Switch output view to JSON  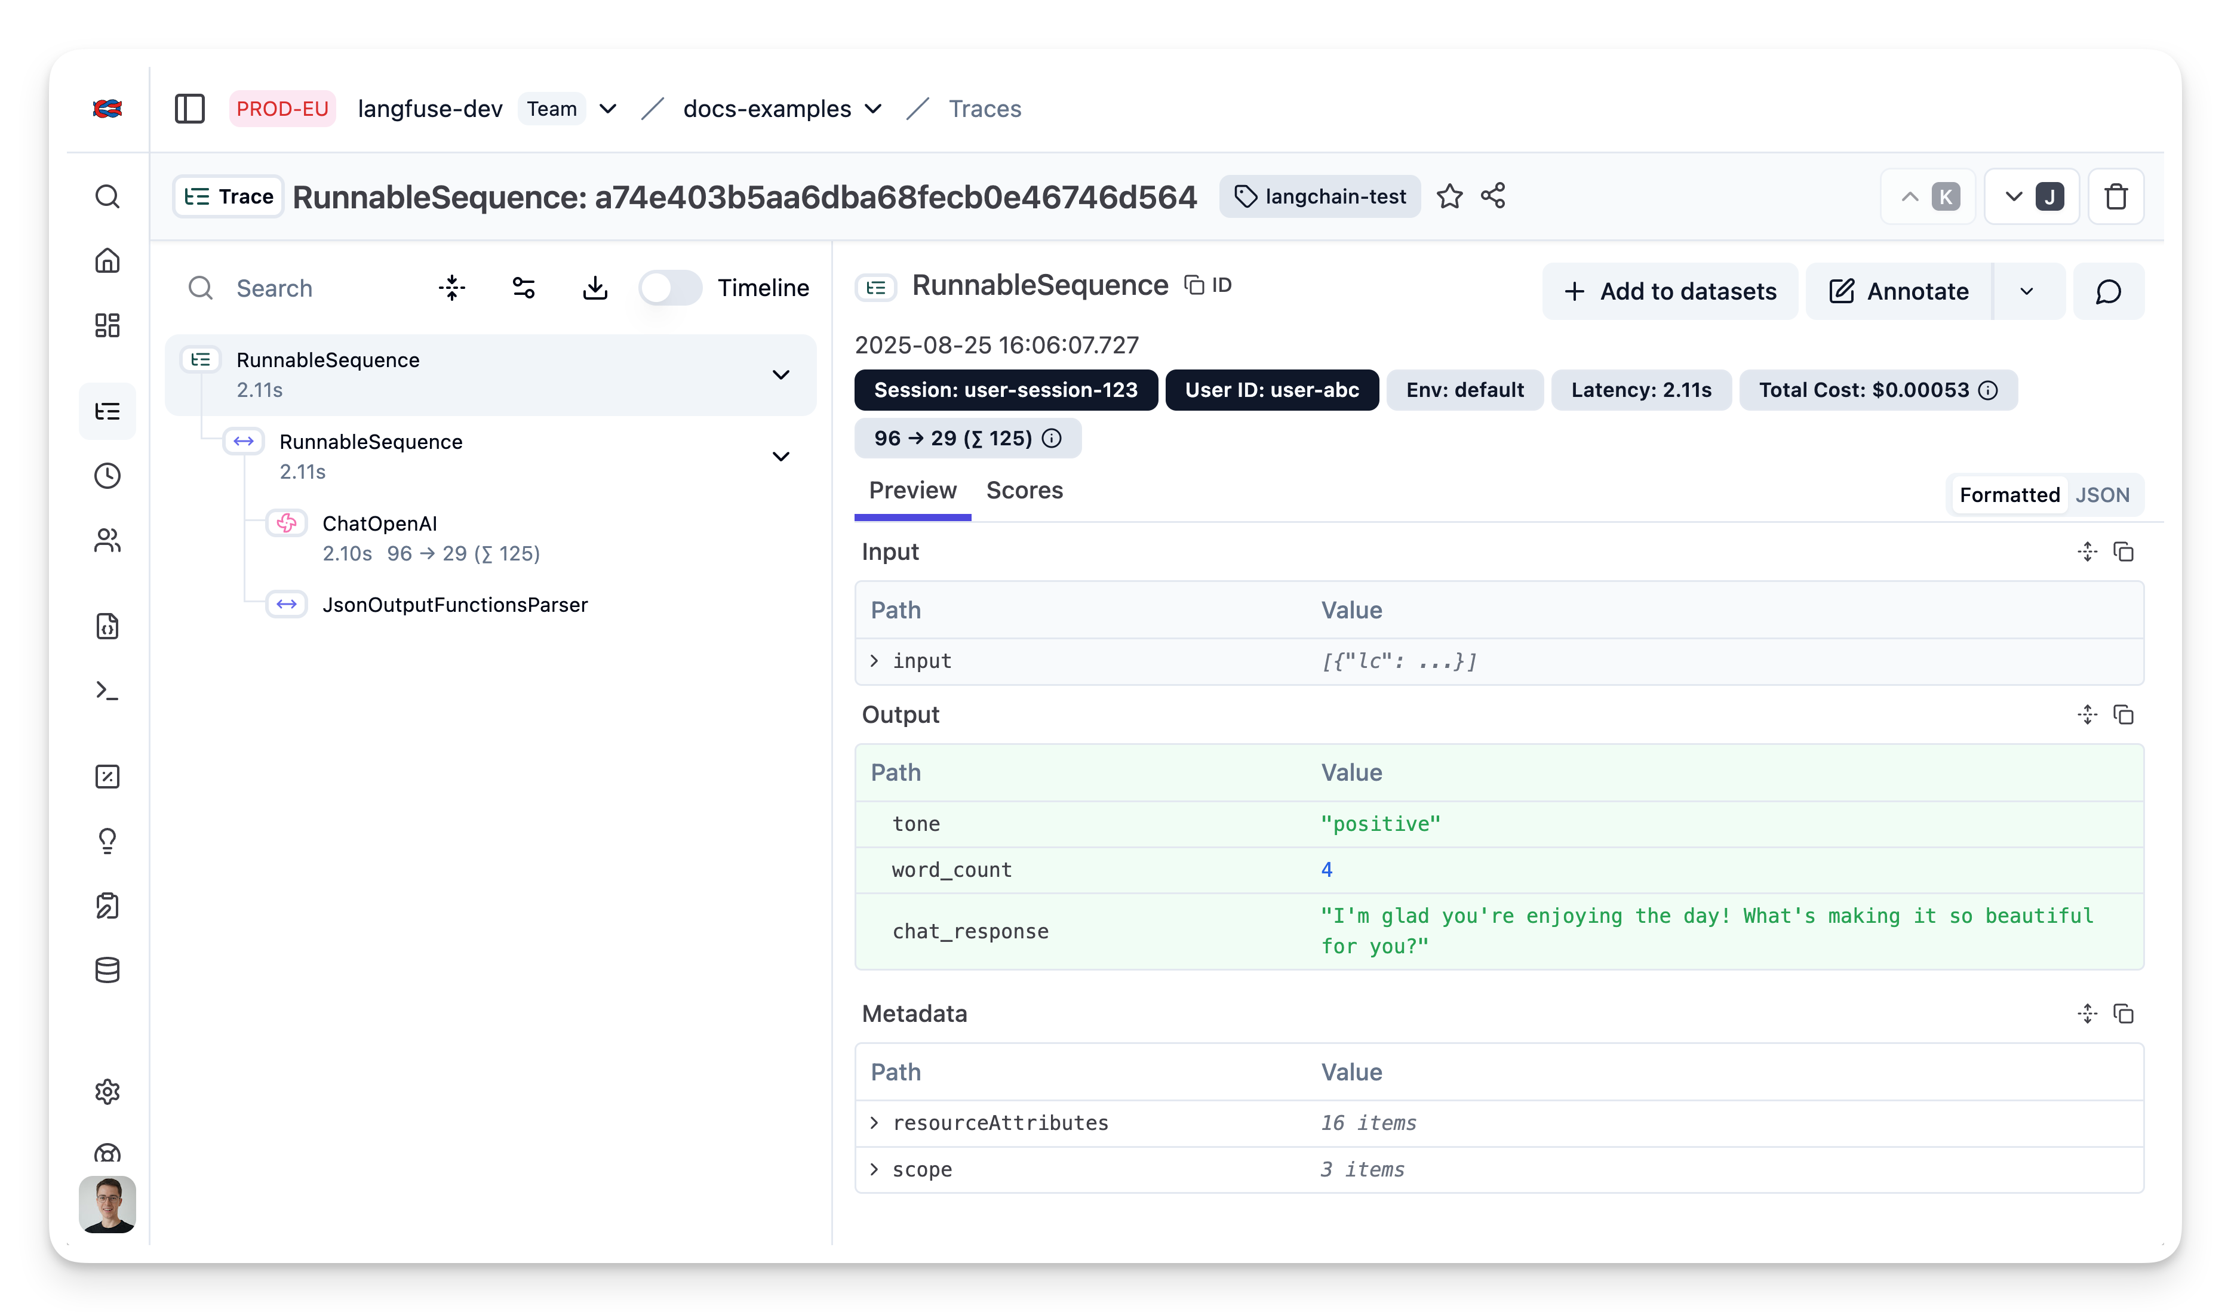[2102, 495]
